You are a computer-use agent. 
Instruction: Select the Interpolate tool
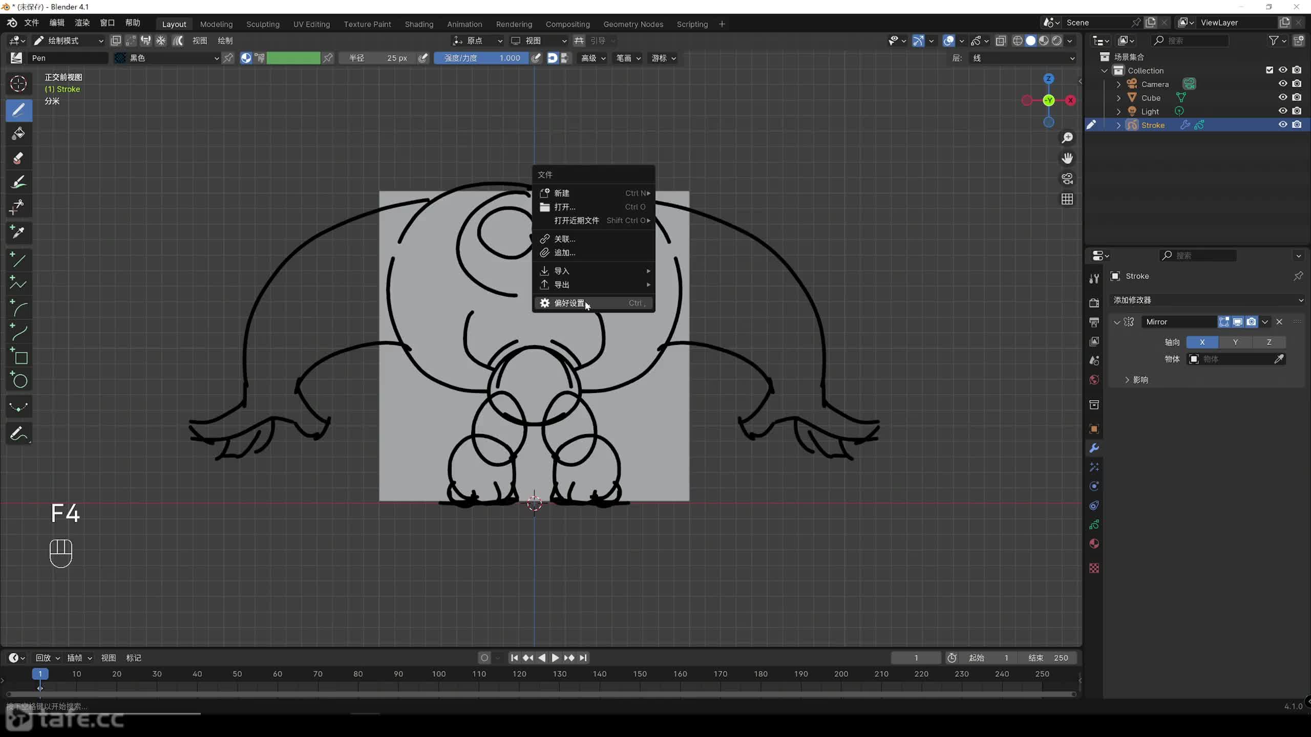pos(18,408)
